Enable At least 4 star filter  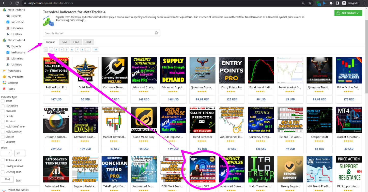click(x=3, y=160)
